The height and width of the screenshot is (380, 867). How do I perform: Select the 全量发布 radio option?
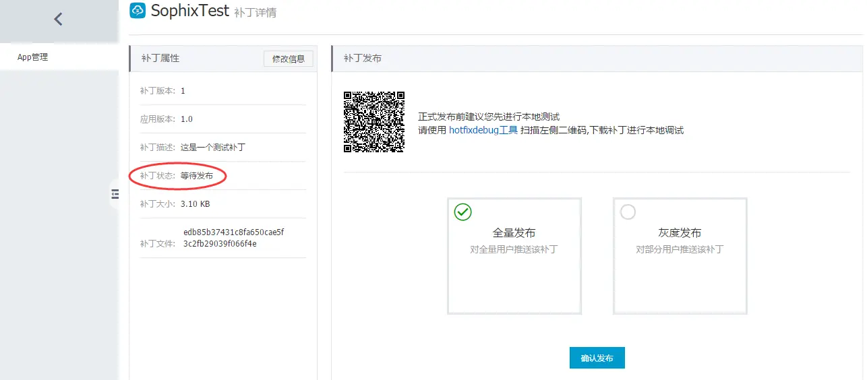pyautogui.click(x=462, y=212)
